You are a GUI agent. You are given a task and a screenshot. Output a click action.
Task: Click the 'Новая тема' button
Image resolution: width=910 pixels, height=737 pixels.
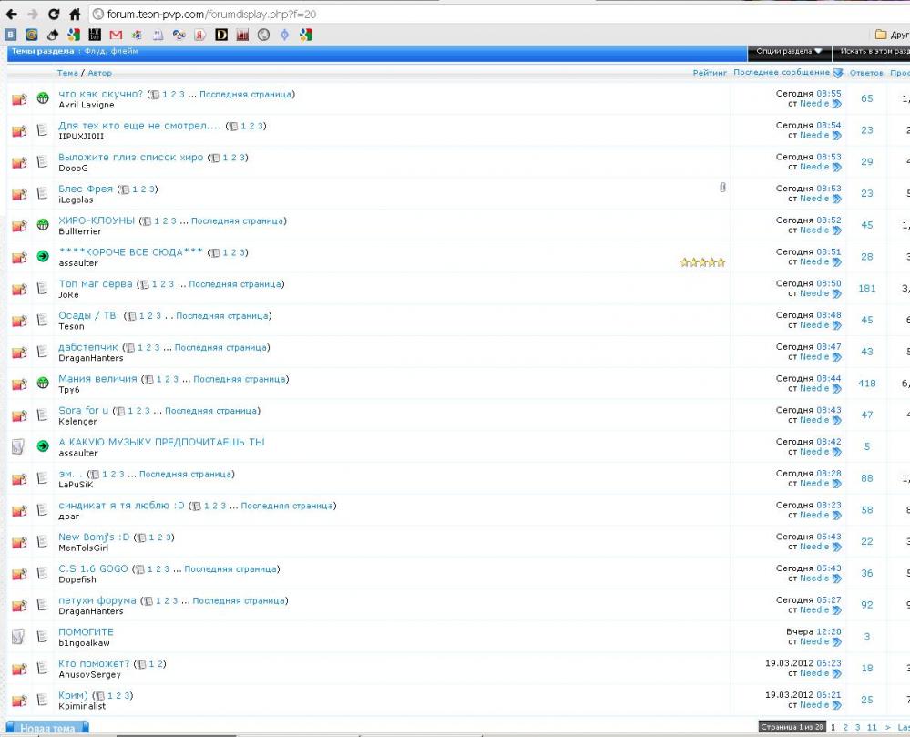tap(47, 729)
